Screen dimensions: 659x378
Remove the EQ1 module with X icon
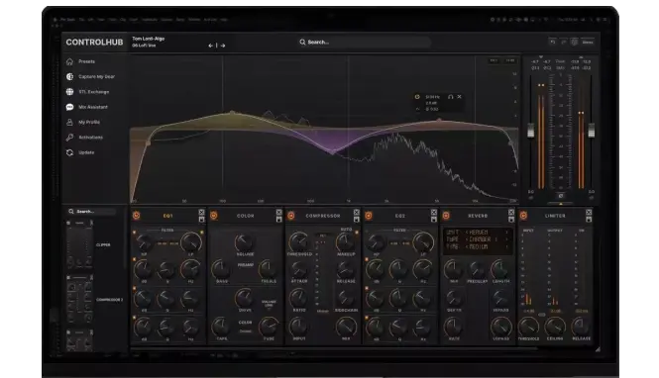tap(201, 213)
